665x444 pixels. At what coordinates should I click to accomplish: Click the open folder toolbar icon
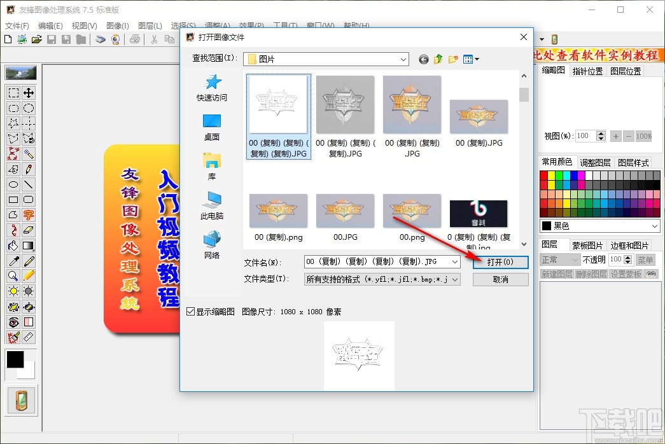(x=37, y=39)
